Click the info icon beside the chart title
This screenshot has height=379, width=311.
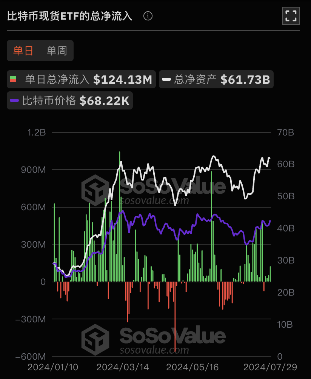point(148,16)
